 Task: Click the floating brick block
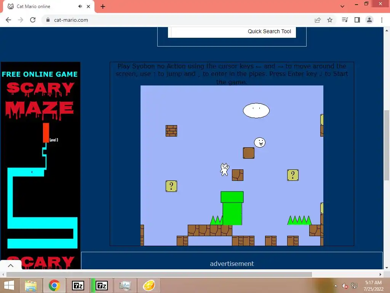(x=171, y=131)
